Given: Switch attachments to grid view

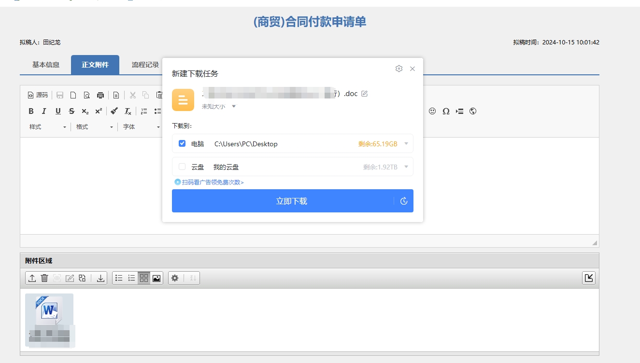Looking at the screenshot, I should (144, 278).
